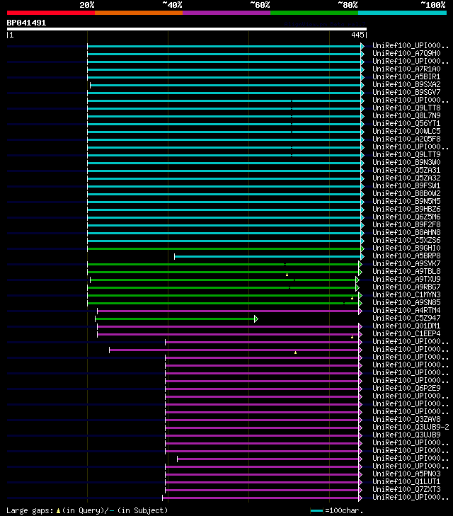
Task: Click the green ~80% identity legend segment
Action: click(x=314, y=13)
